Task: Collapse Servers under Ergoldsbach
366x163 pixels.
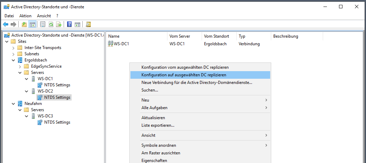Action: 20,73
